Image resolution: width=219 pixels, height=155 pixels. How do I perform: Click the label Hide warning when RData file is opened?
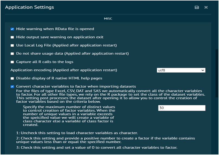point(55,29)
